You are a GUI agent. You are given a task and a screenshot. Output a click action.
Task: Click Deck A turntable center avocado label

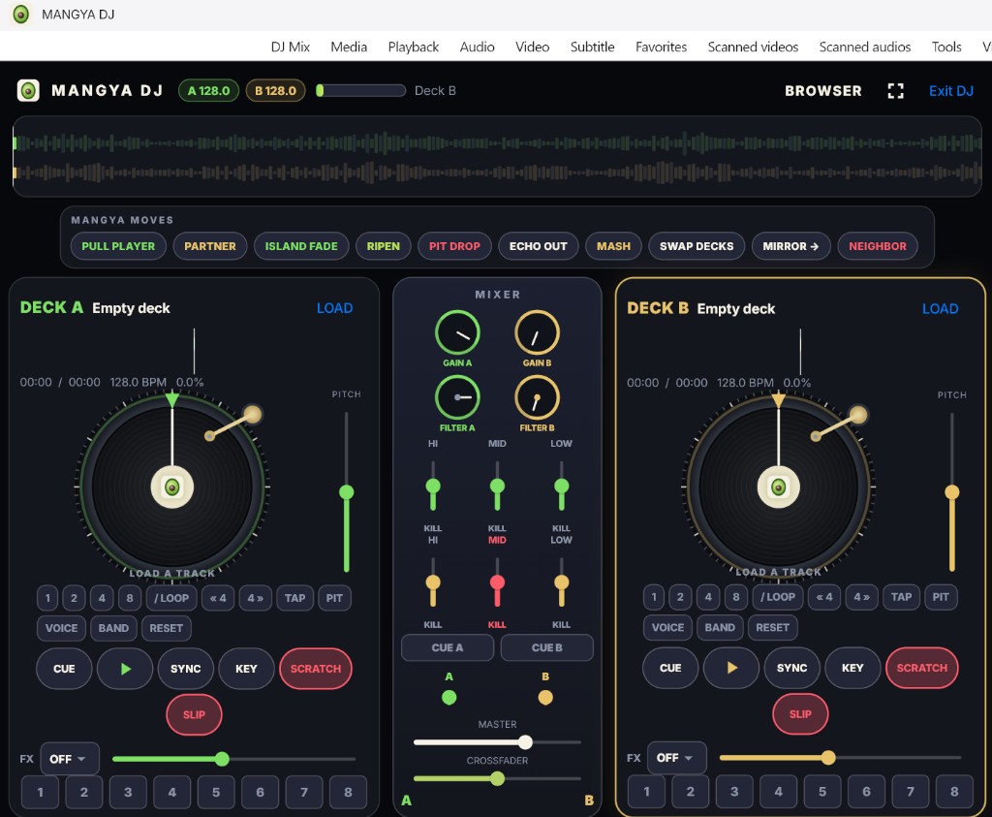tap(172, 487)
